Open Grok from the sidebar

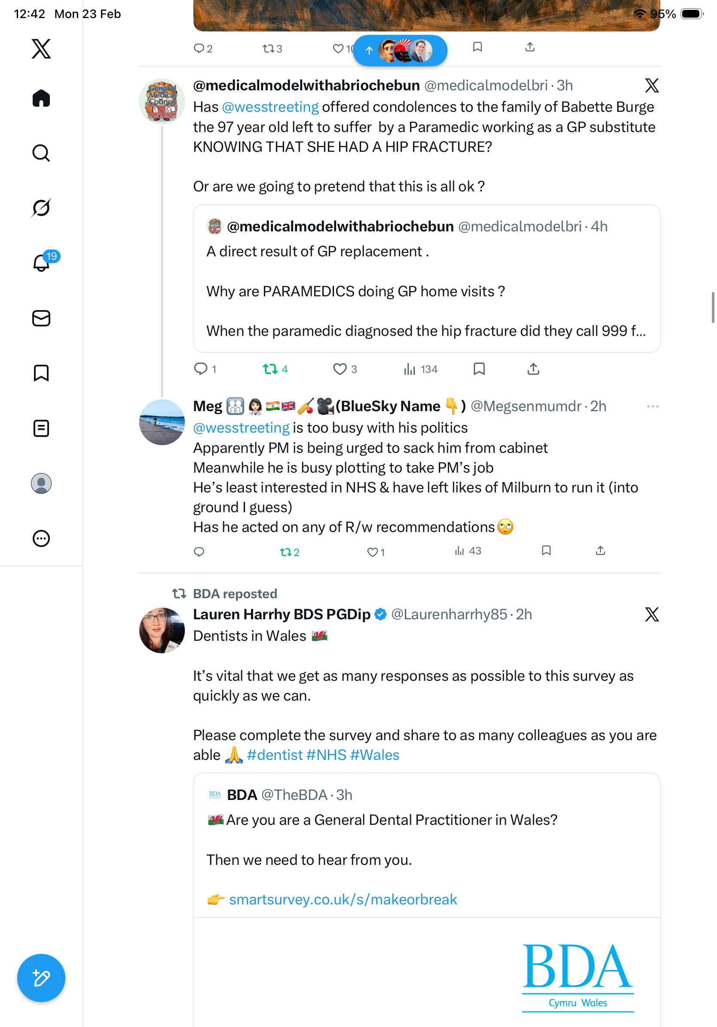click(41, 208)
